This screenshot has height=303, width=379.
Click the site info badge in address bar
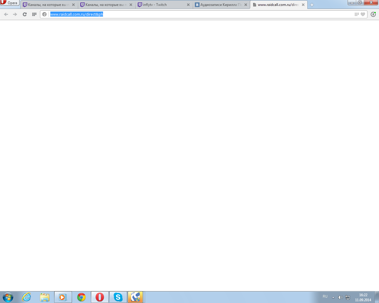point(44,14)
